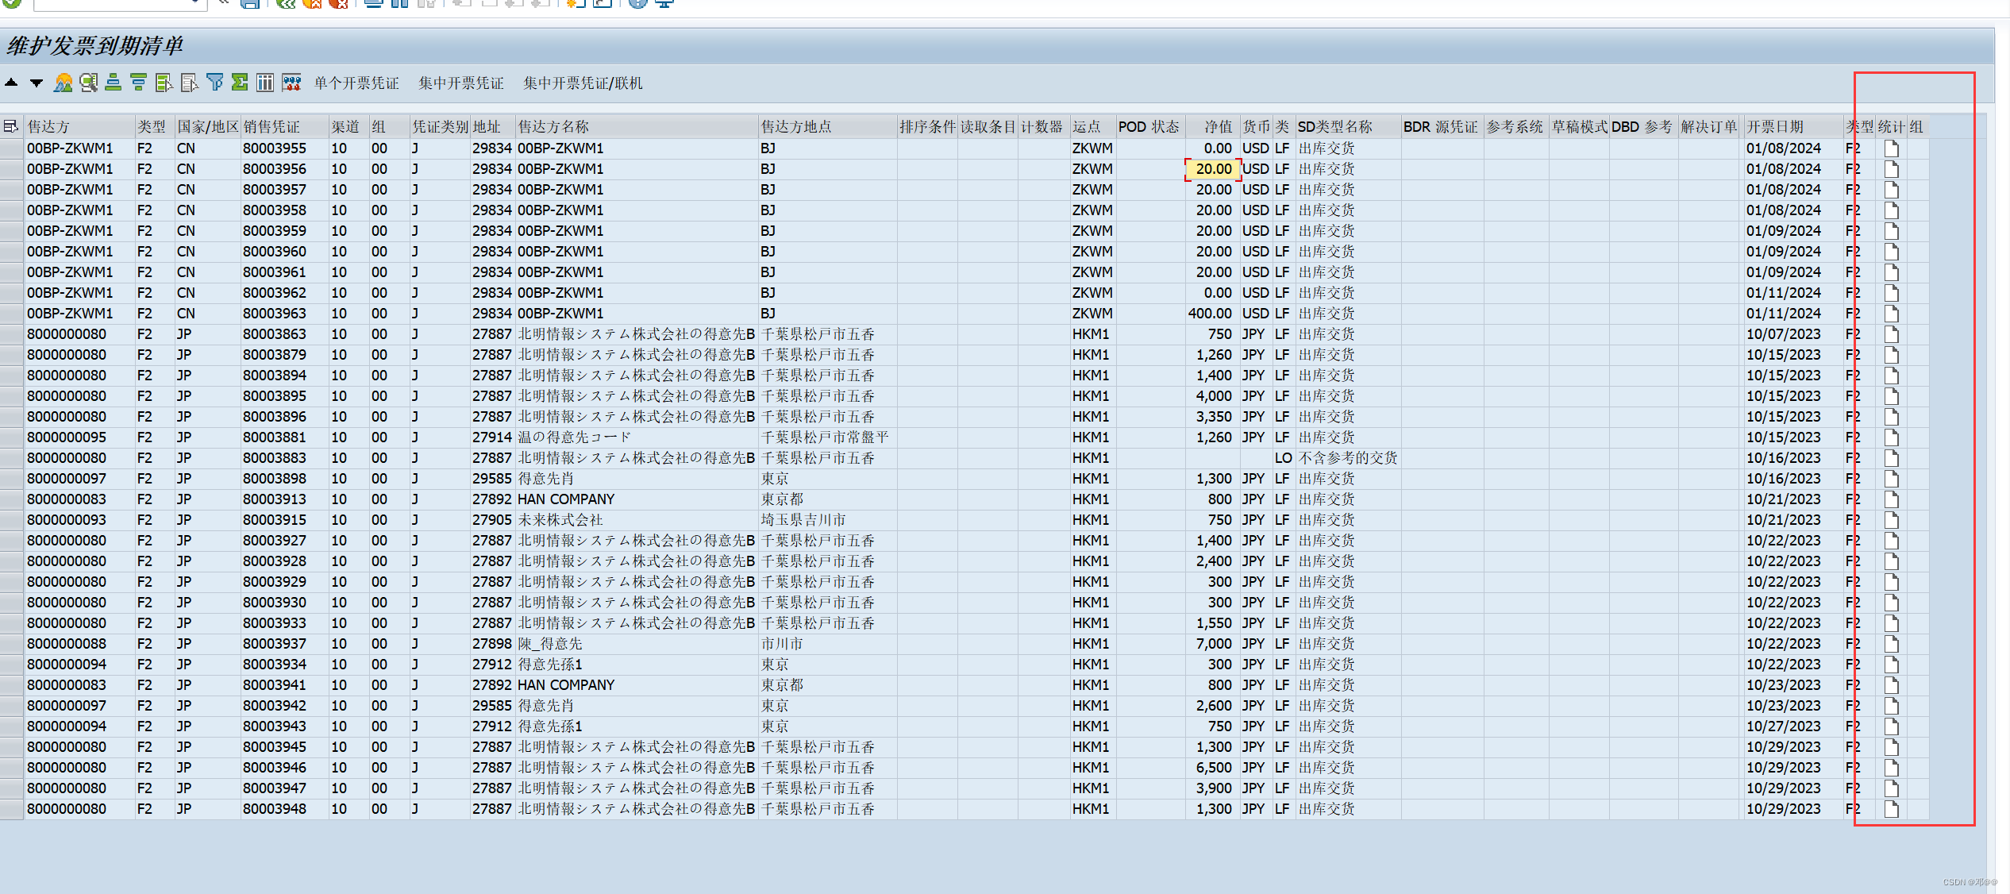2010x894 pixels.
Task: Click the down-arrow triangle icon in toolbar
Action: click(x=37, y=83)
